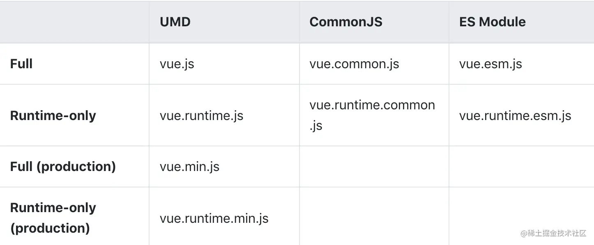Click the vue.runtime.js cell text

(201, 116)
